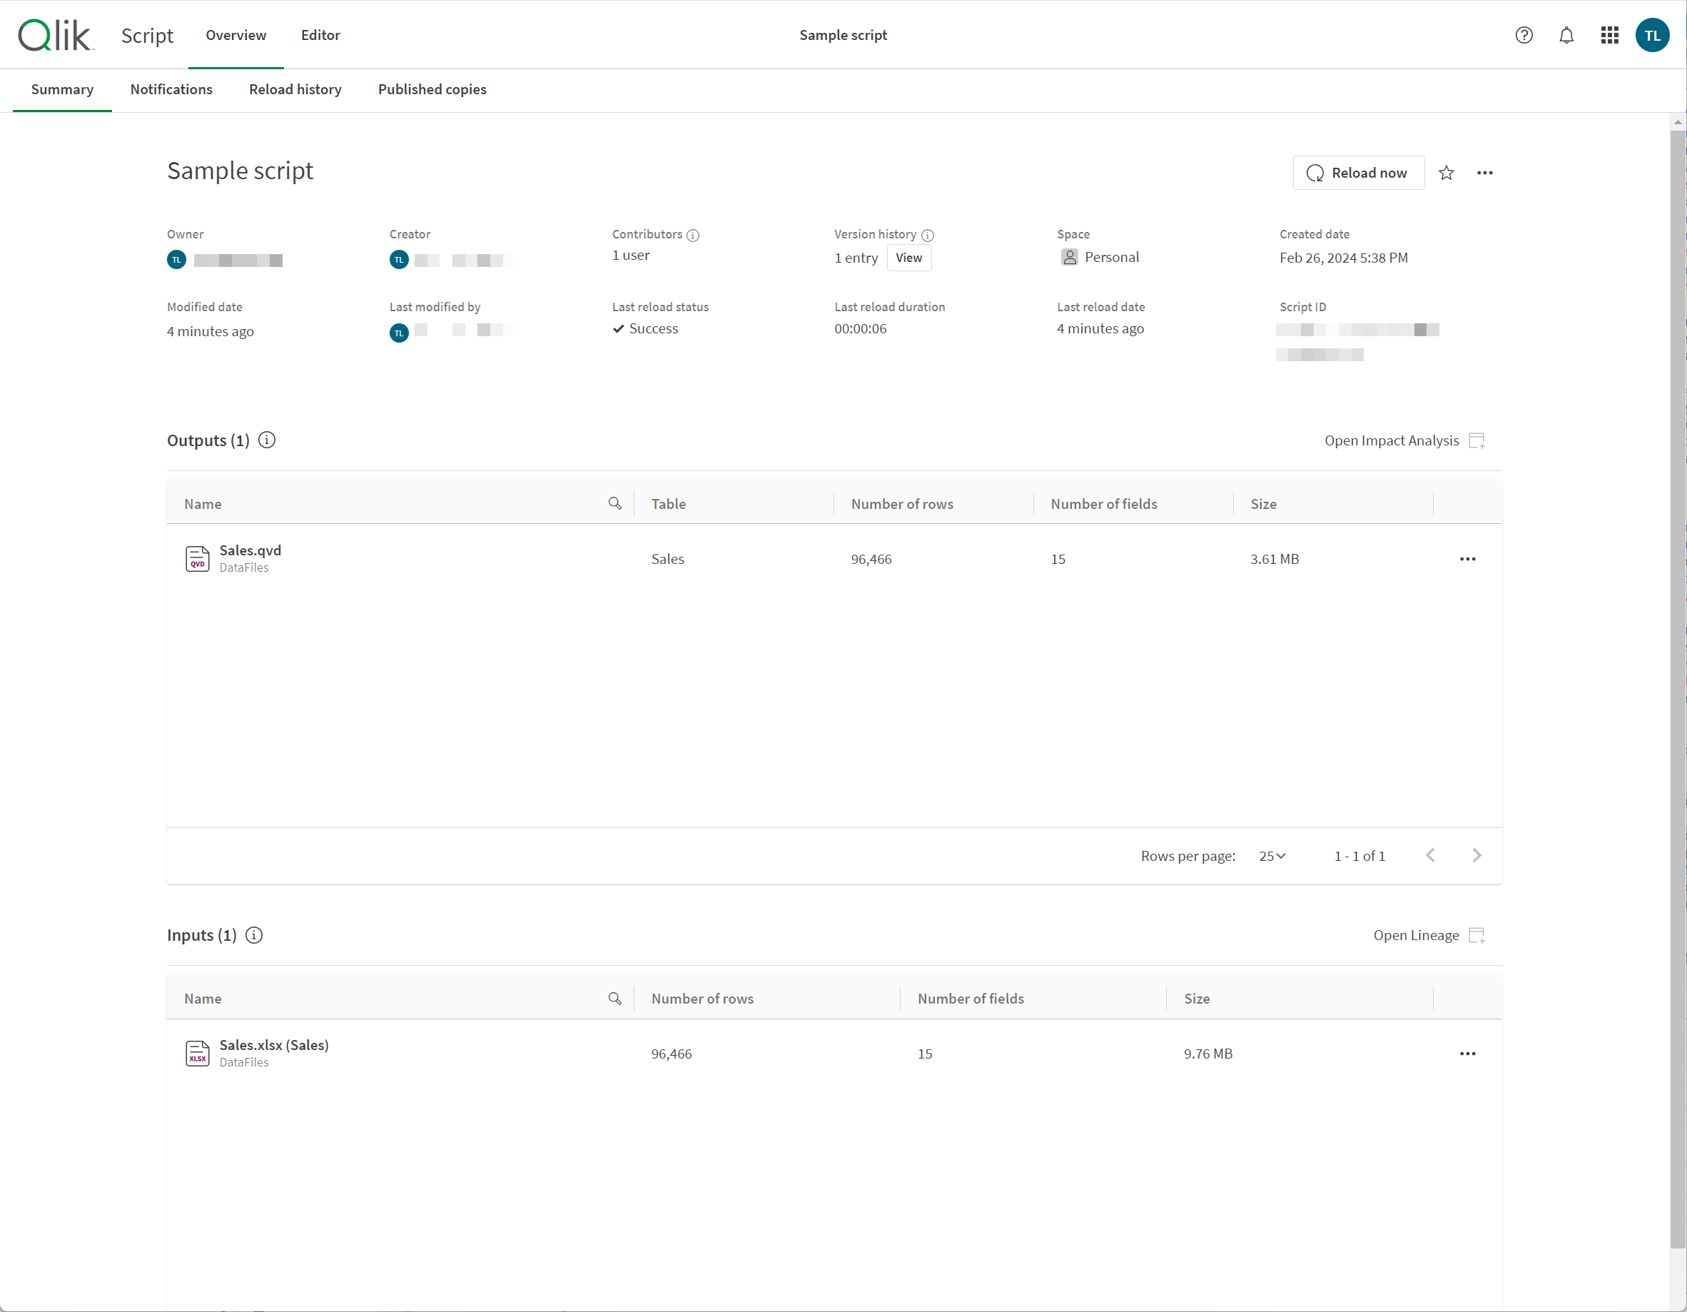The height and width of the screenshot is (1312, 1687).
Task: Click the star/favorite icon for script
Action: pos(1446,171)
